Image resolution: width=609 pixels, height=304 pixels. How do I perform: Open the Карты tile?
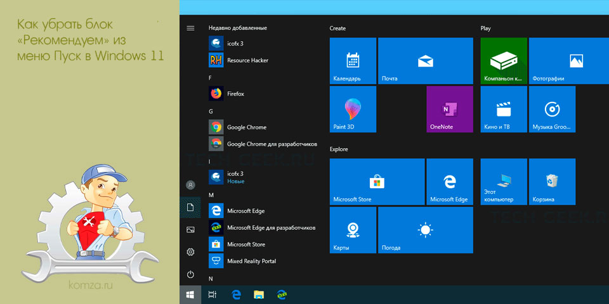tap(353, 230)
